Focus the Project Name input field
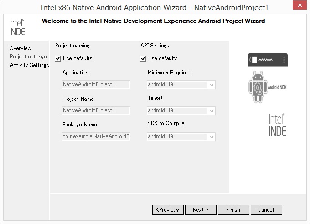This screenshot has height=224, width=310. [96, 110]
